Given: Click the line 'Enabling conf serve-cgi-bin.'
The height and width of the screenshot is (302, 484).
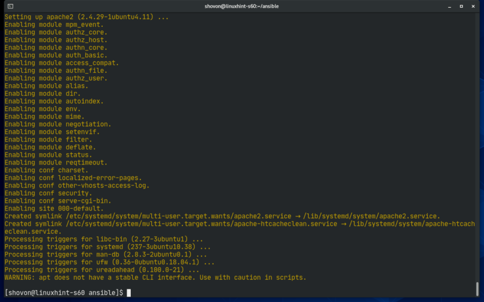Looking at the screenshot, I should pos(58,201).
